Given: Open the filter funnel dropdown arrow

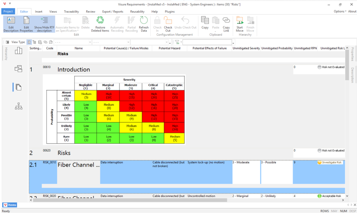Looking at the screenshot, I should pyautogui.click(x=181, y=42).
